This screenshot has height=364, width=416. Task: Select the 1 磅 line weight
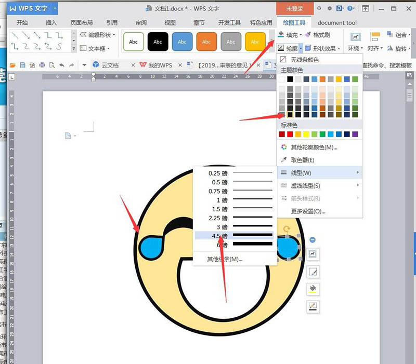click(235, 200)
